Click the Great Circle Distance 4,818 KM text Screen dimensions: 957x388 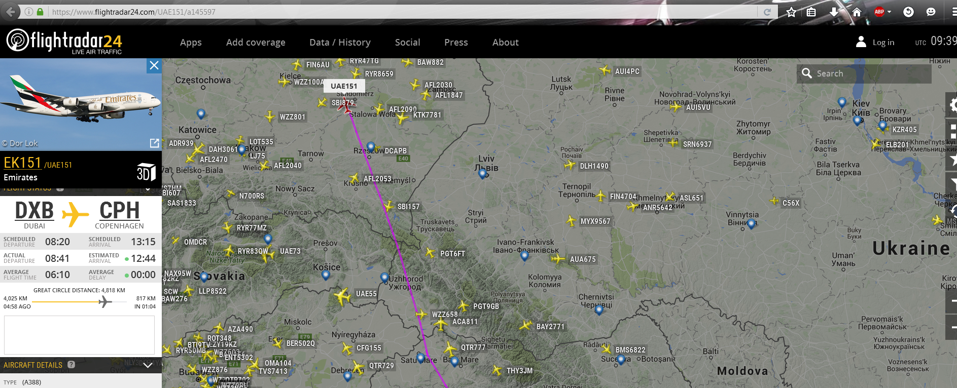(79, 290)
